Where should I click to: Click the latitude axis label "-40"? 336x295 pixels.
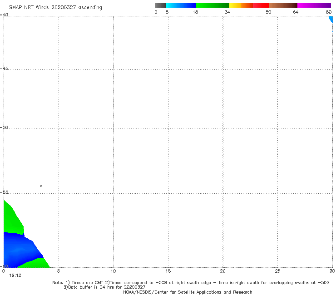[5, 15]
